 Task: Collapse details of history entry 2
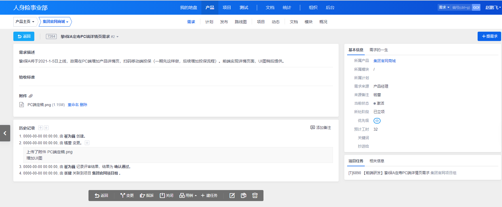[87, 143]
